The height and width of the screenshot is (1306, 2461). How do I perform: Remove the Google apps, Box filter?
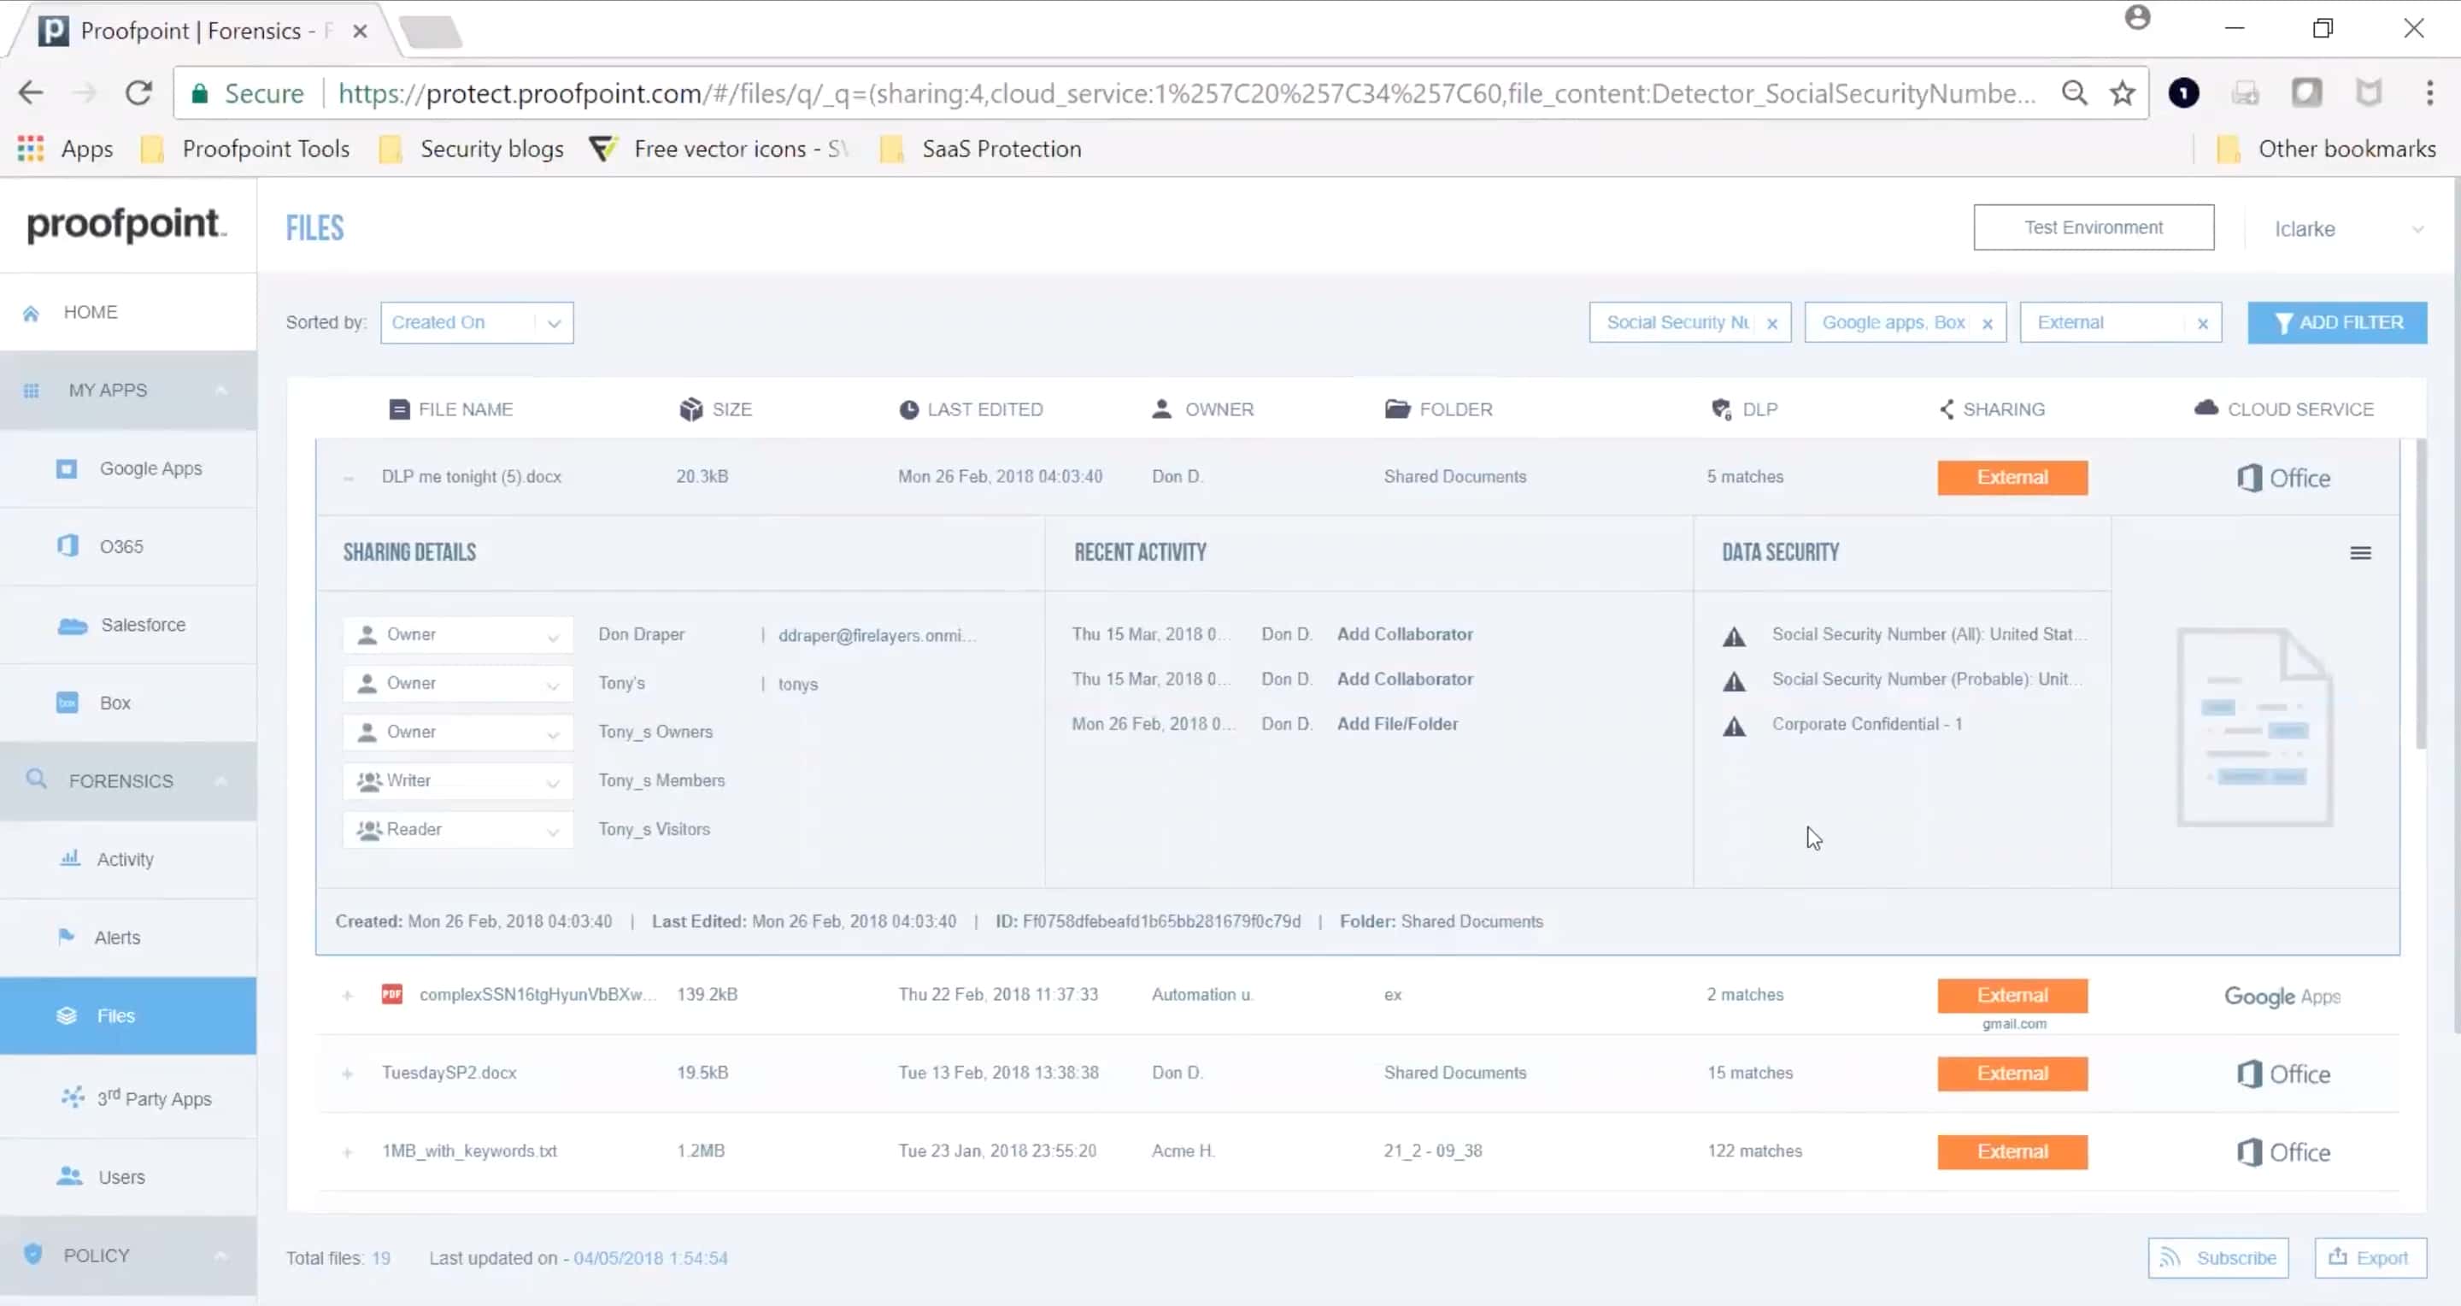[x=1987, y=324]
